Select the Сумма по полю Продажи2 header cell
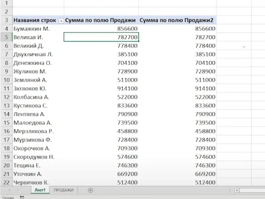Viewport: 265px width, 199px height. click(177, 20)
